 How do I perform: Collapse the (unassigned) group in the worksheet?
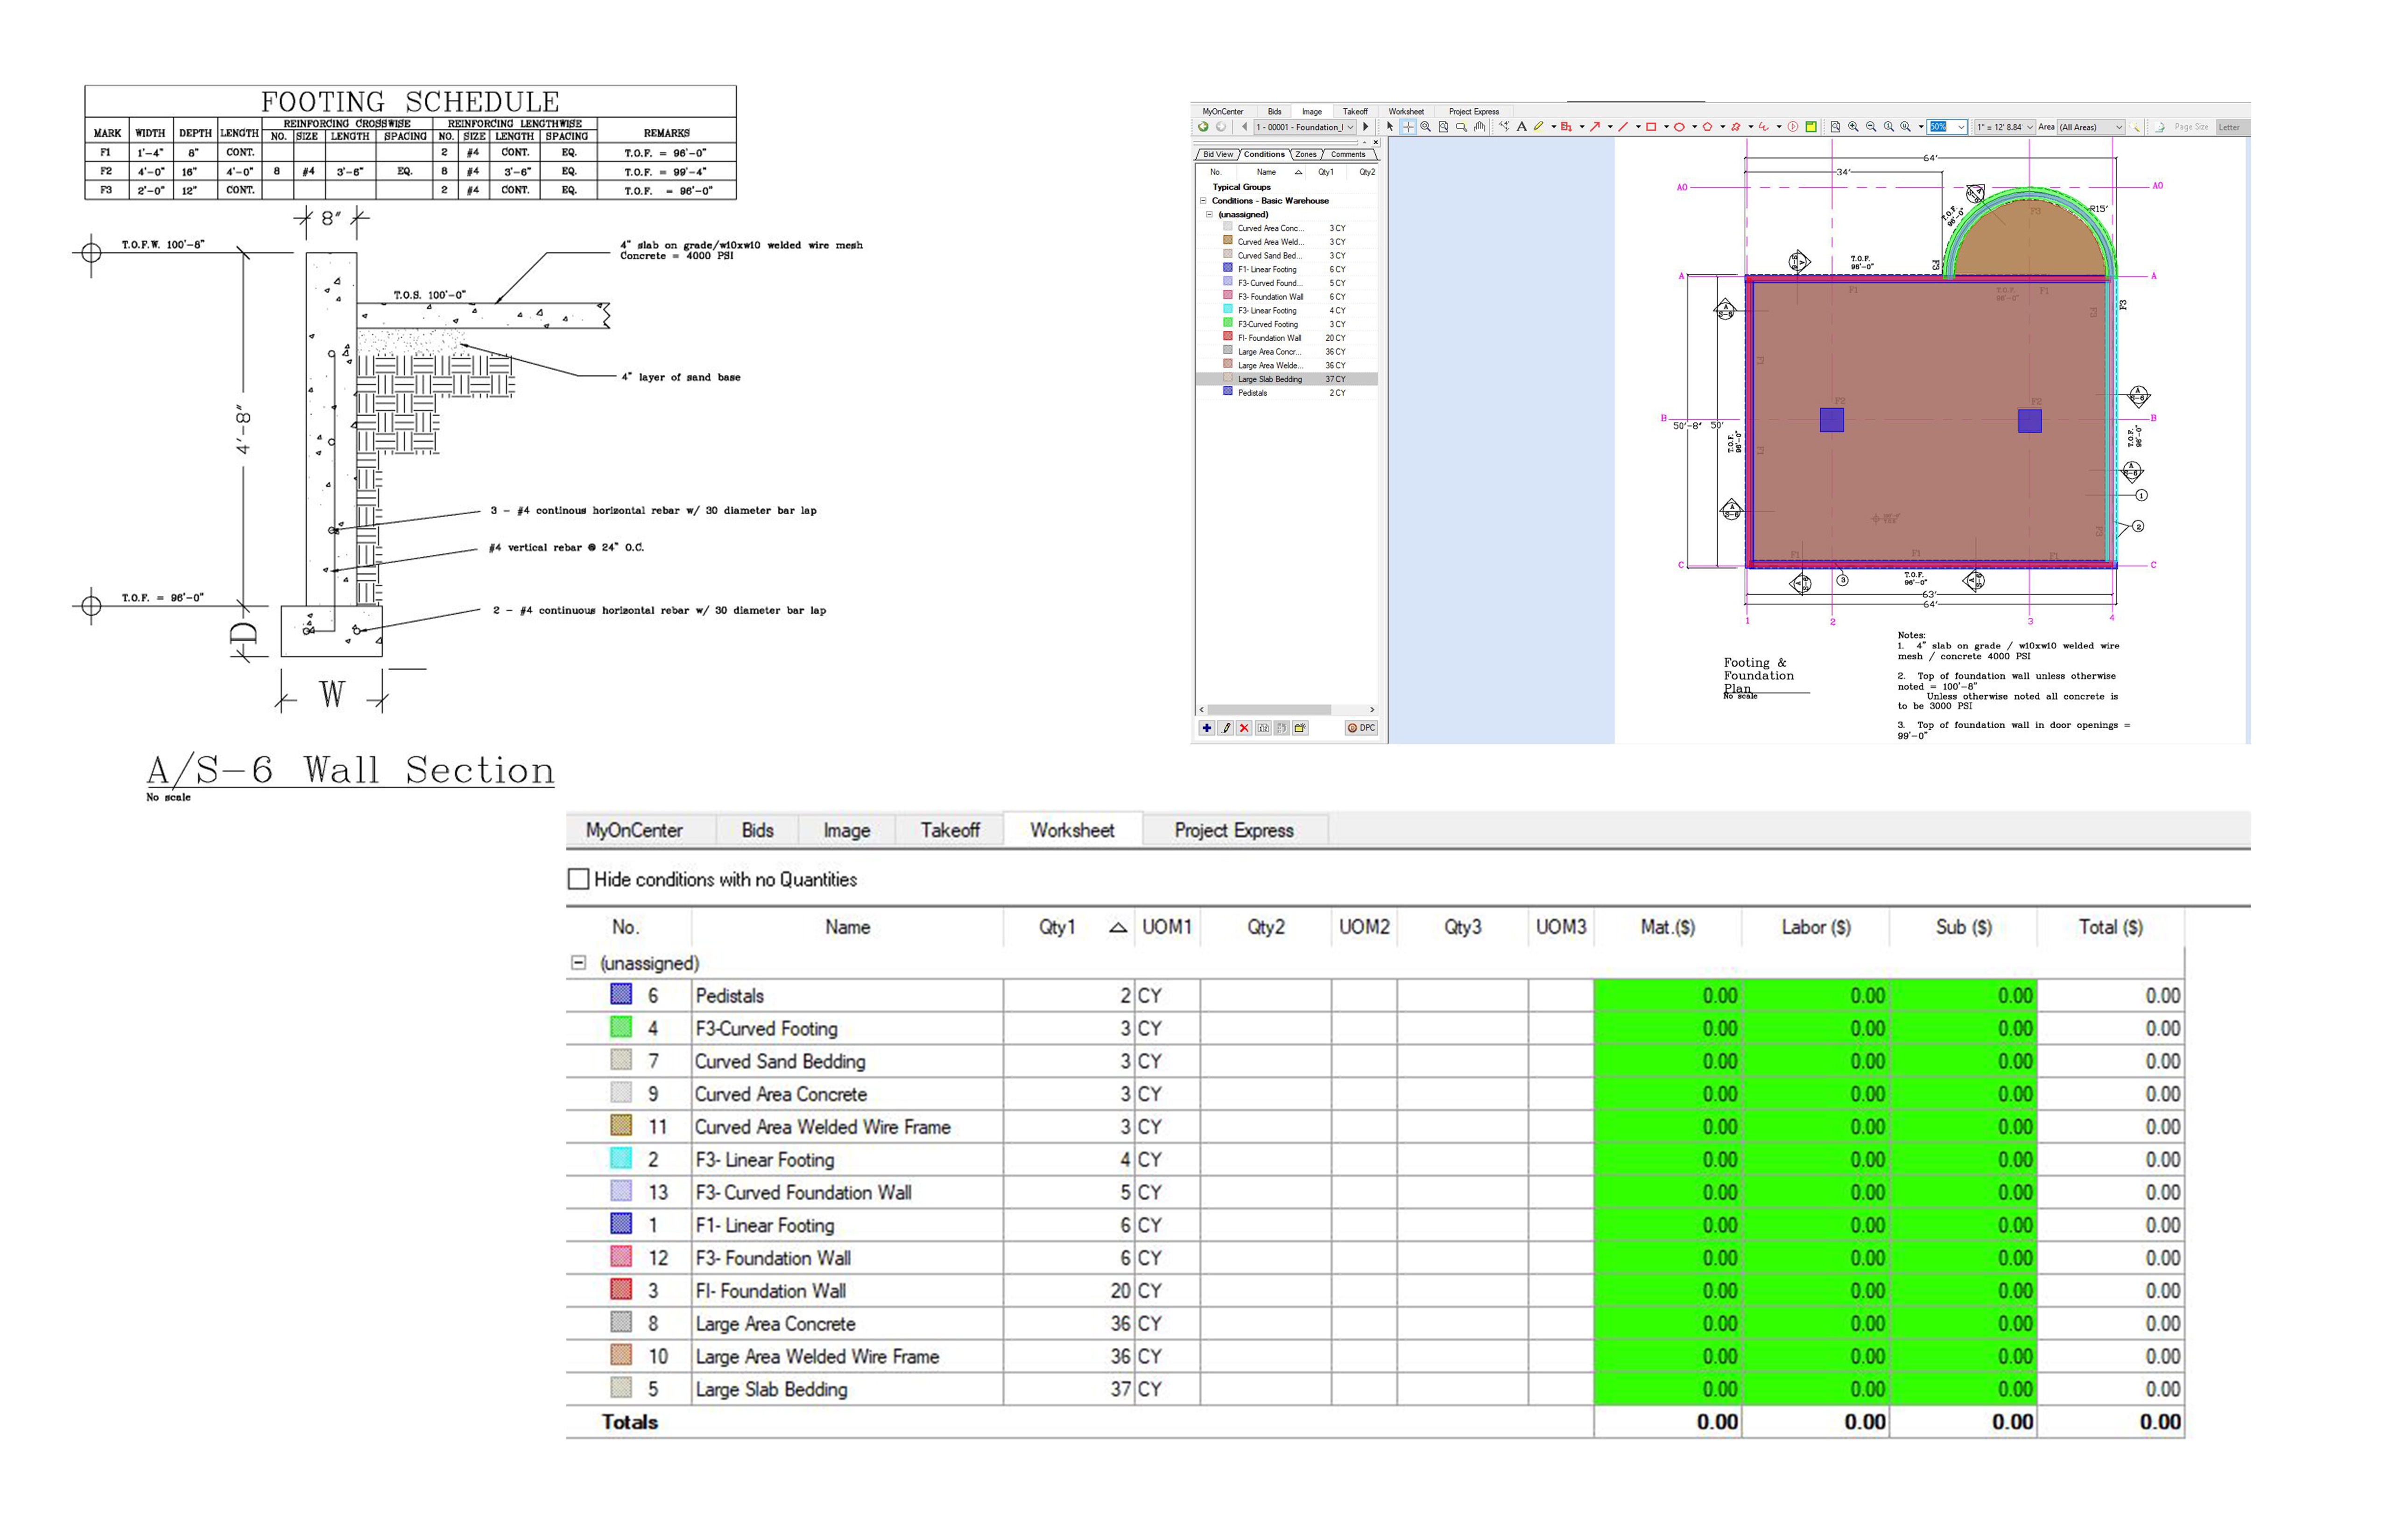click(578, 963)
